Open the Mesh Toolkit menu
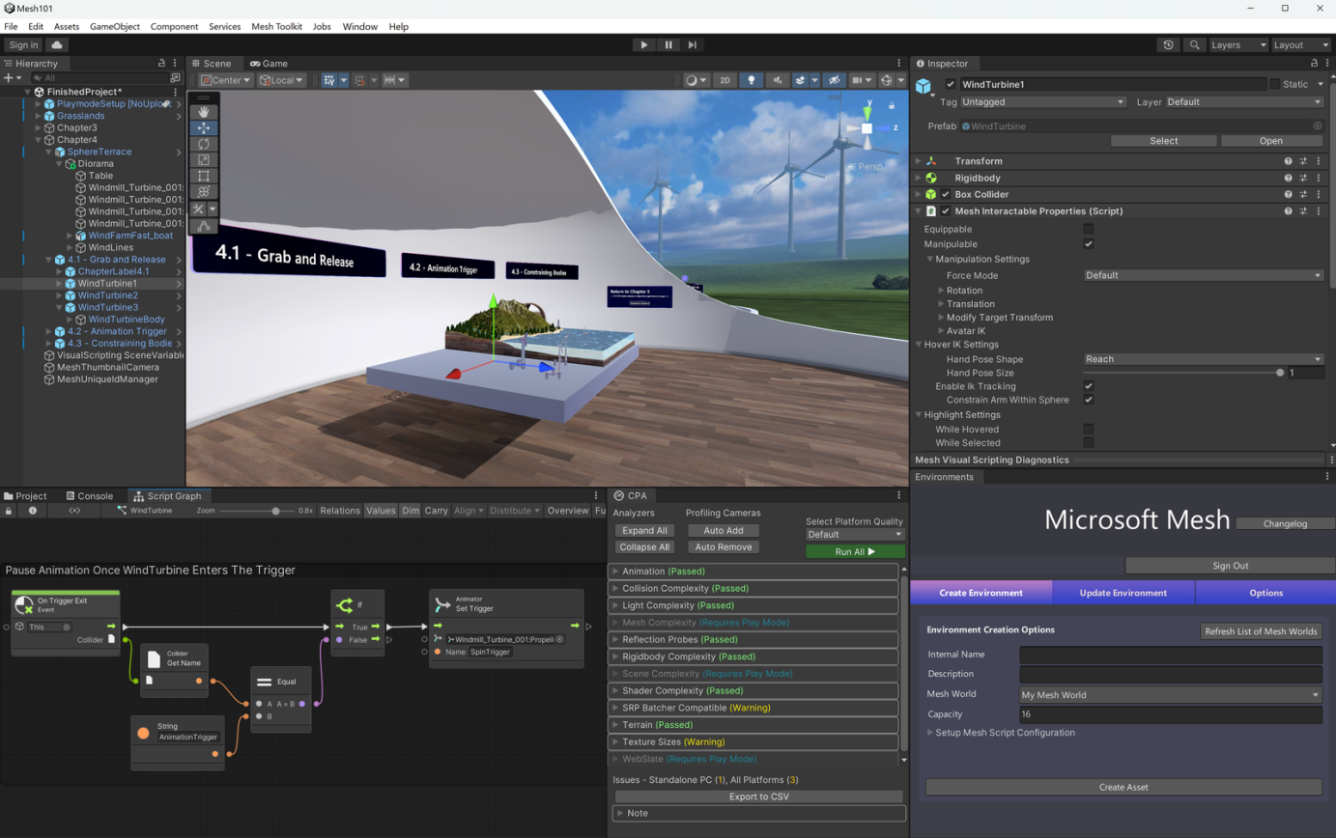Viewport: 1336px width, 838px height. tap(277, 26)
